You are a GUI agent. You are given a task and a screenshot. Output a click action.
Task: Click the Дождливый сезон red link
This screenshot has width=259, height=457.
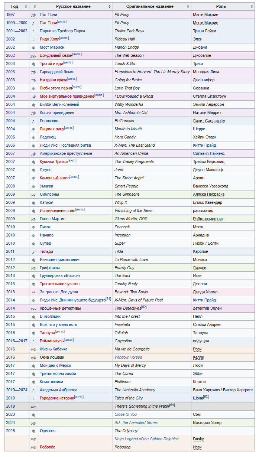coord(56,56)
